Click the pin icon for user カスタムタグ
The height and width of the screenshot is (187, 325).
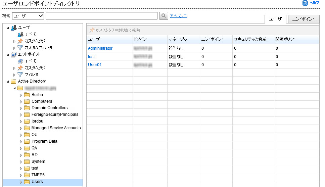pos(20,41)
